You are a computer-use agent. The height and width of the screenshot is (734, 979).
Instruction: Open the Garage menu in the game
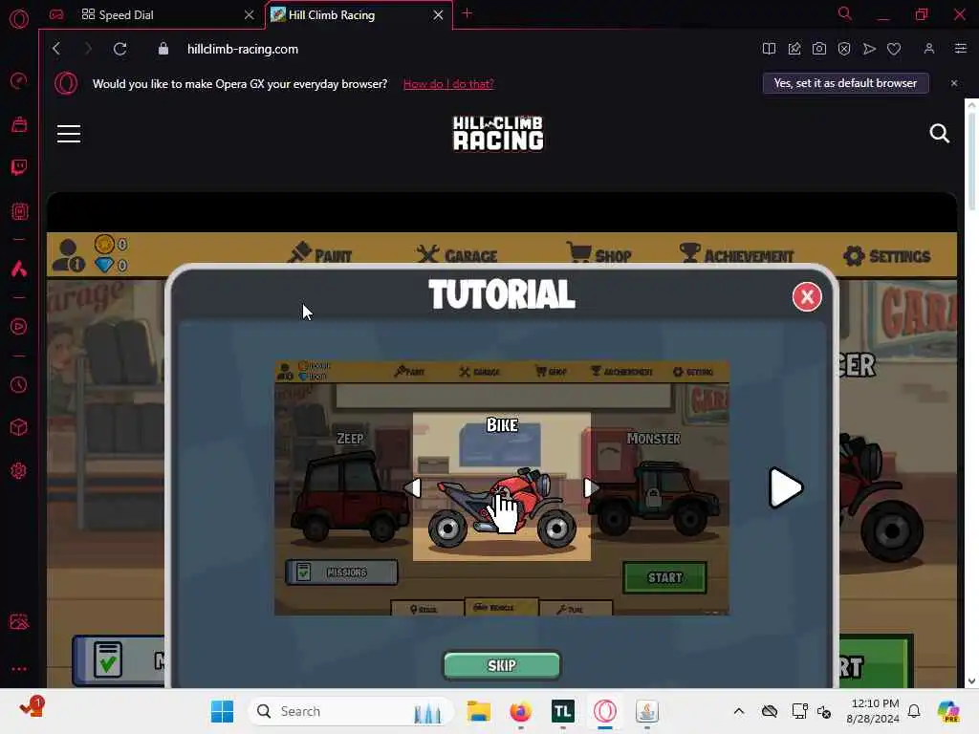coord(457,254)
